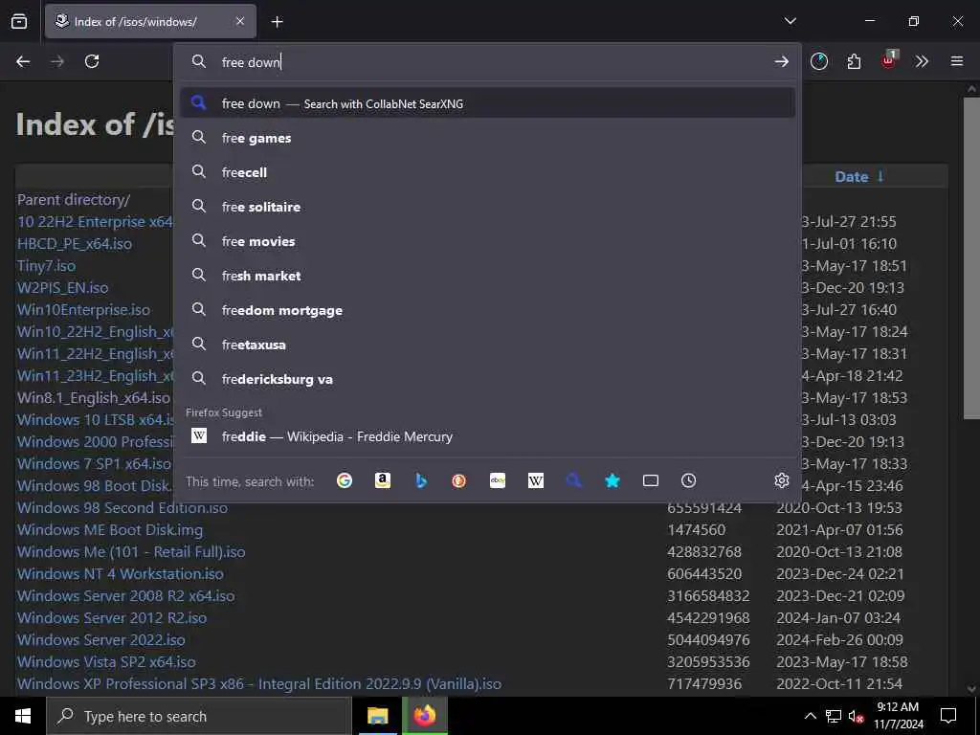Open File Explorer from taskbar

click(x=377, y=716)
